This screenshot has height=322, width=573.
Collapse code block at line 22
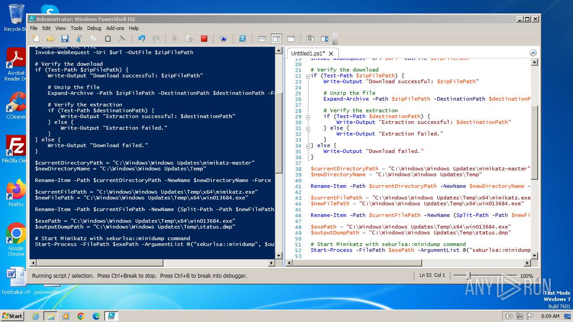pyautogui.click(x=308, y=76)
